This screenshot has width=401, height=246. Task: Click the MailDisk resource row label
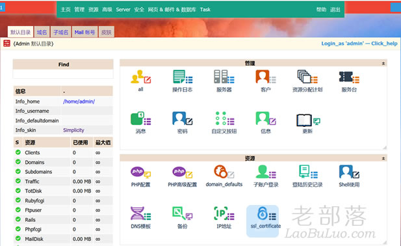pyautogui.click(x=34, y=239)
